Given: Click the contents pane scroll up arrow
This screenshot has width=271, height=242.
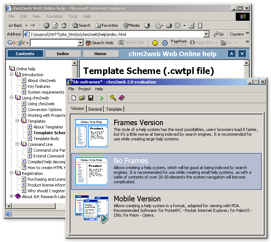Looking at the screenshot, I should click(x=74, y=62).
